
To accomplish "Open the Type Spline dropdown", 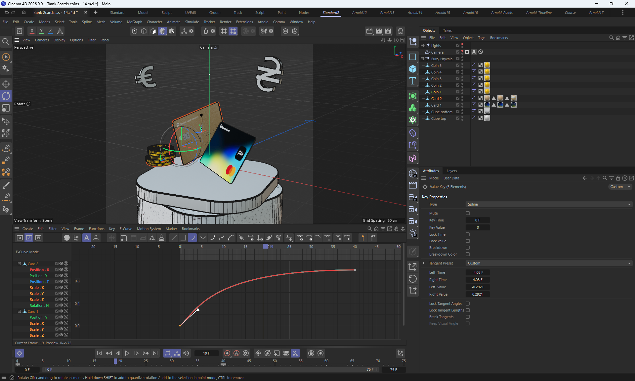I will point(548,204).
